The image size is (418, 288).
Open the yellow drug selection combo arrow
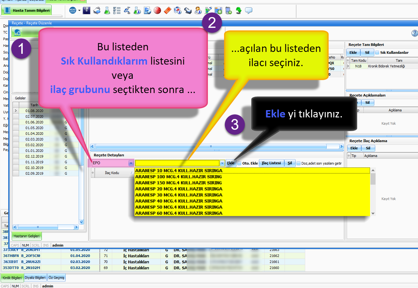(x=222, y=163)
